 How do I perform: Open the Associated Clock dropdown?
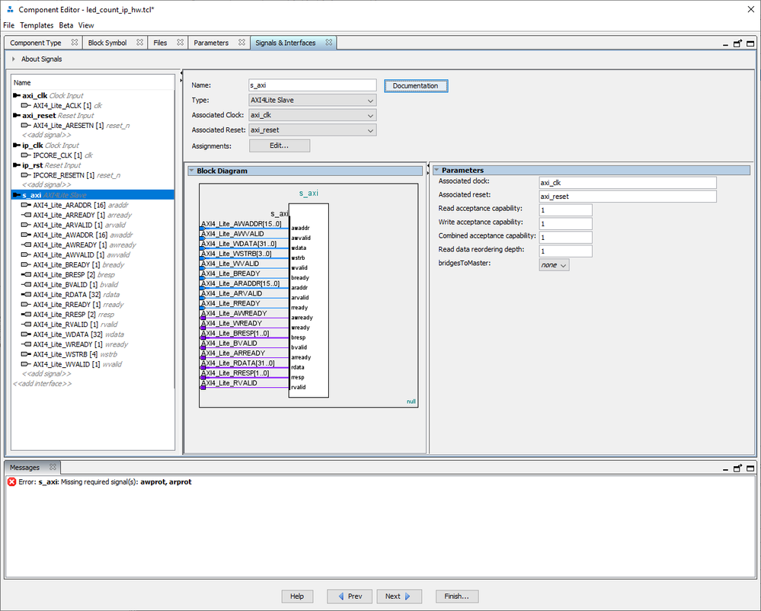click(312, 116)
